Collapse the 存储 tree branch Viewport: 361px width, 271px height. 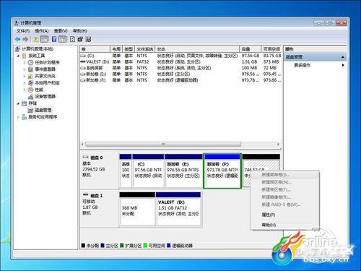[x=18, y=103]
